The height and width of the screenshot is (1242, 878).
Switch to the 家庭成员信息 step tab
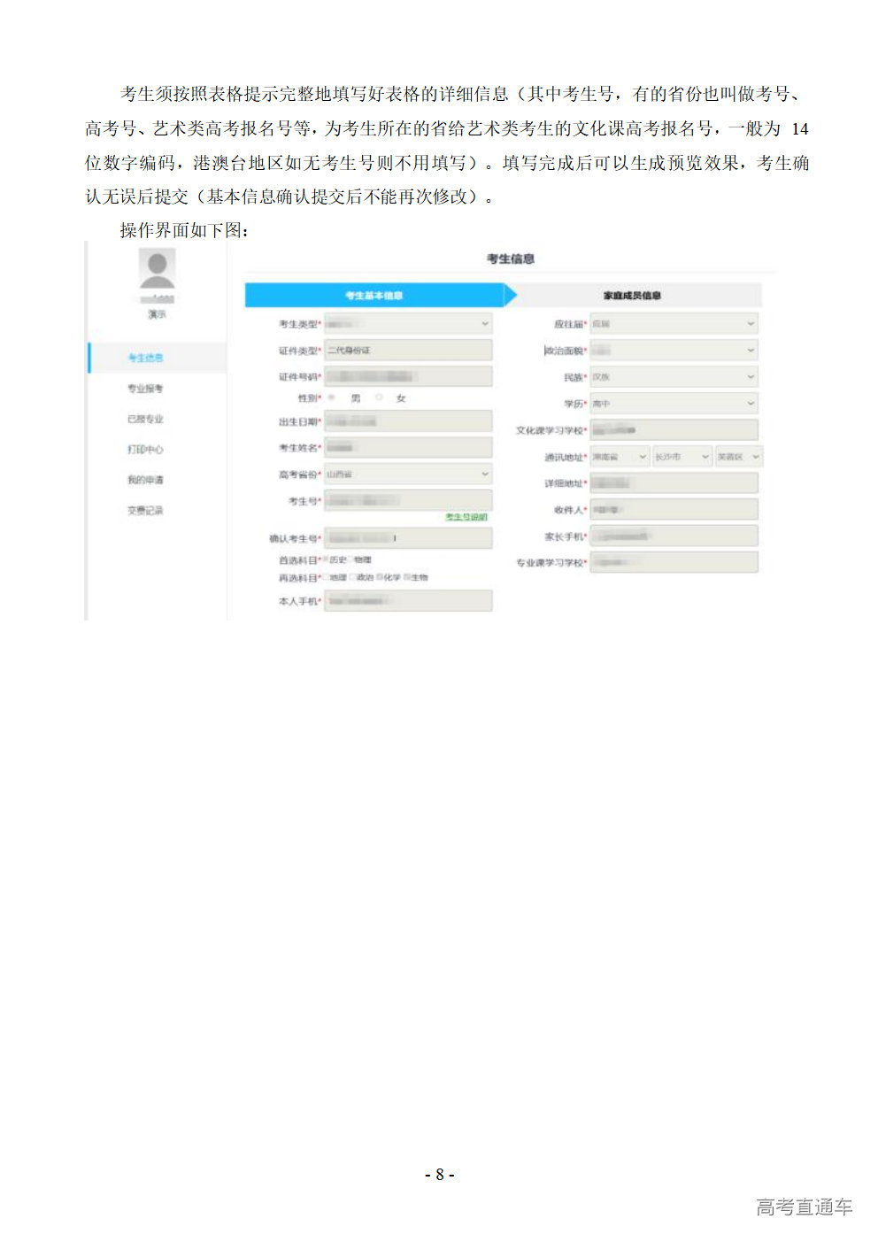pos(632,296)
